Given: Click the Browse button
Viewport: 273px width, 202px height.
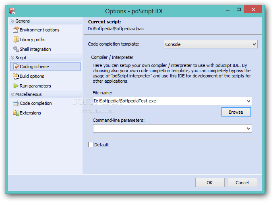Looking at the screenshot, I should 236,112.
